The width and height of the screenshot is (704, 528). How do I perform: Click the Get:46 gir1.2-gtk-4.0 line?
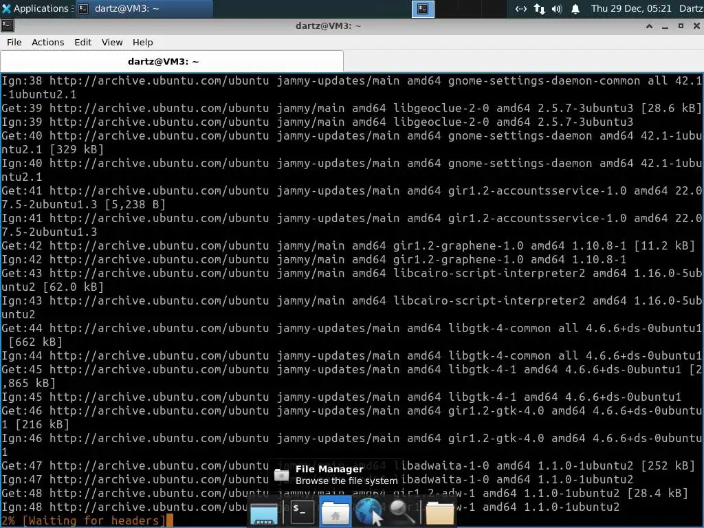[x=351, y=417]
